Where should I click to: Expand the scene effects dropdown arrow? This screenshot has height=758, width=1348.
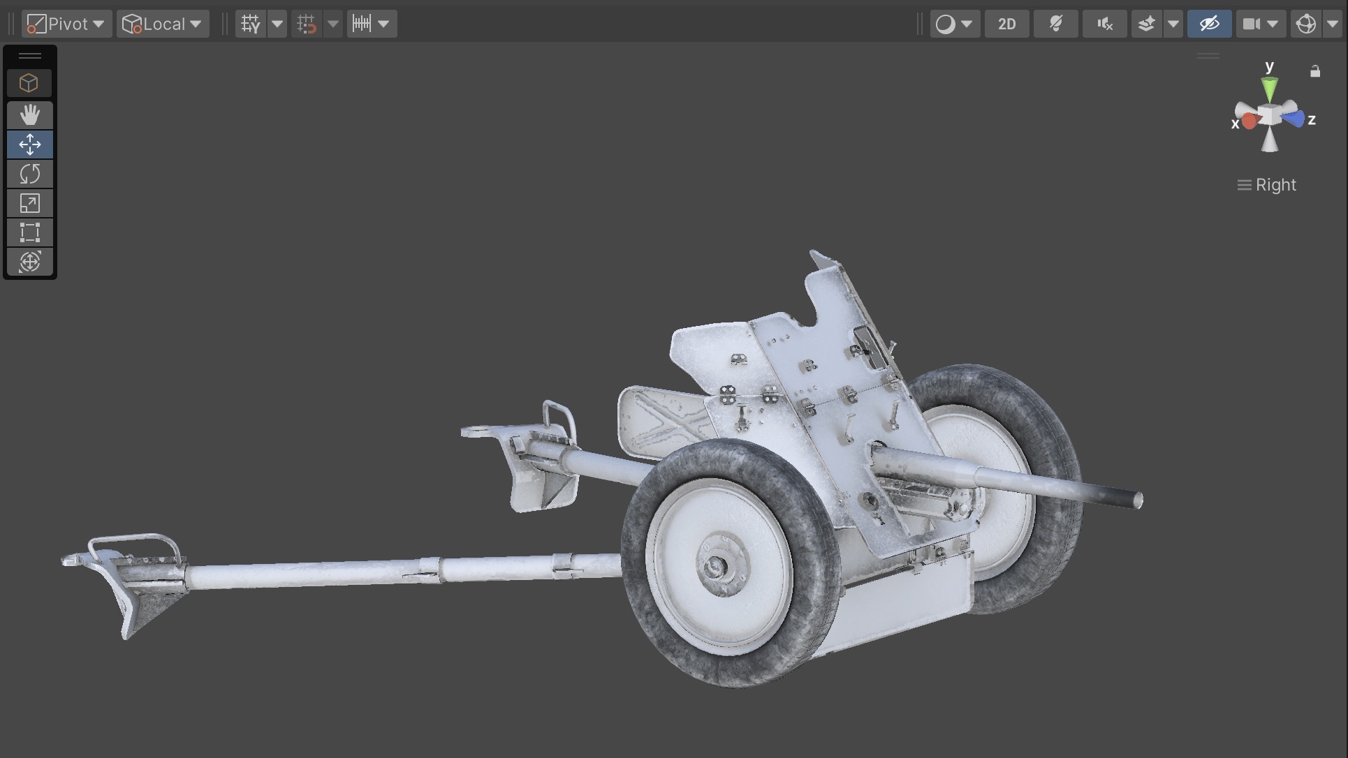click(1173, 24)
